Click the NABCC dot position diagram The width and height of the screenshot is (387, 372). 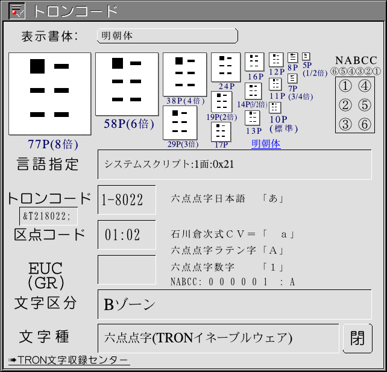coord(354,105)
